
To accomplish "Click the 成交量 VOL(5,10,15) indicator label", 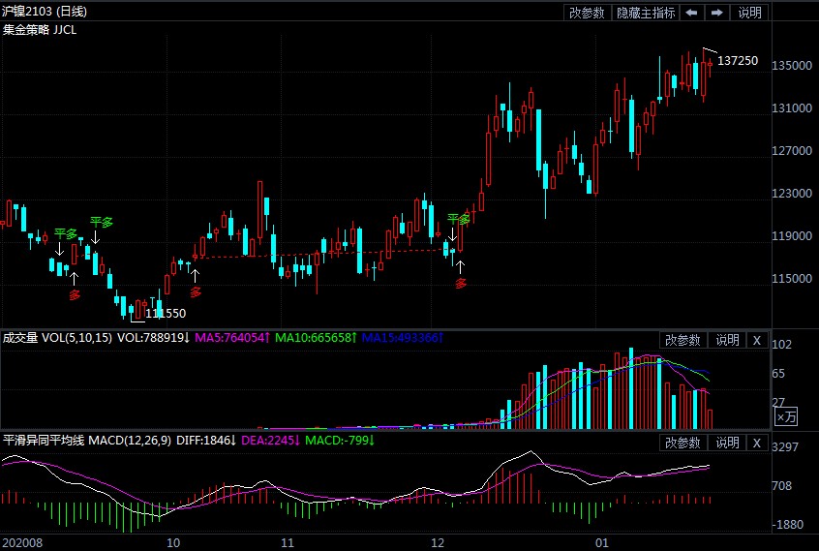I will coord(57,338).
